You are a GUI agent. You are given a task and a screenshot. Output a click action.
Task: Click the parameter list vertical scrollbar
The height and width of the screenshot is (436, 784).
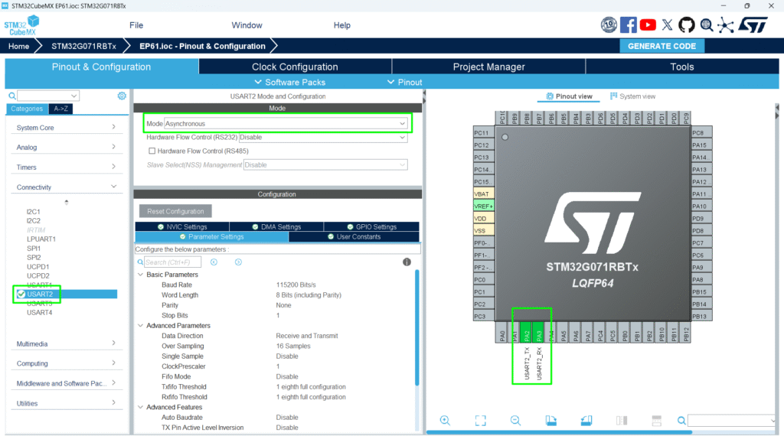(x=417, y=329)
